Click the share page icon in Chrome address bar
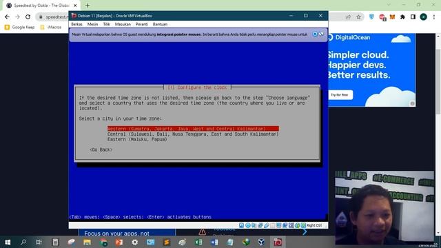 click(x=348, y=17)
